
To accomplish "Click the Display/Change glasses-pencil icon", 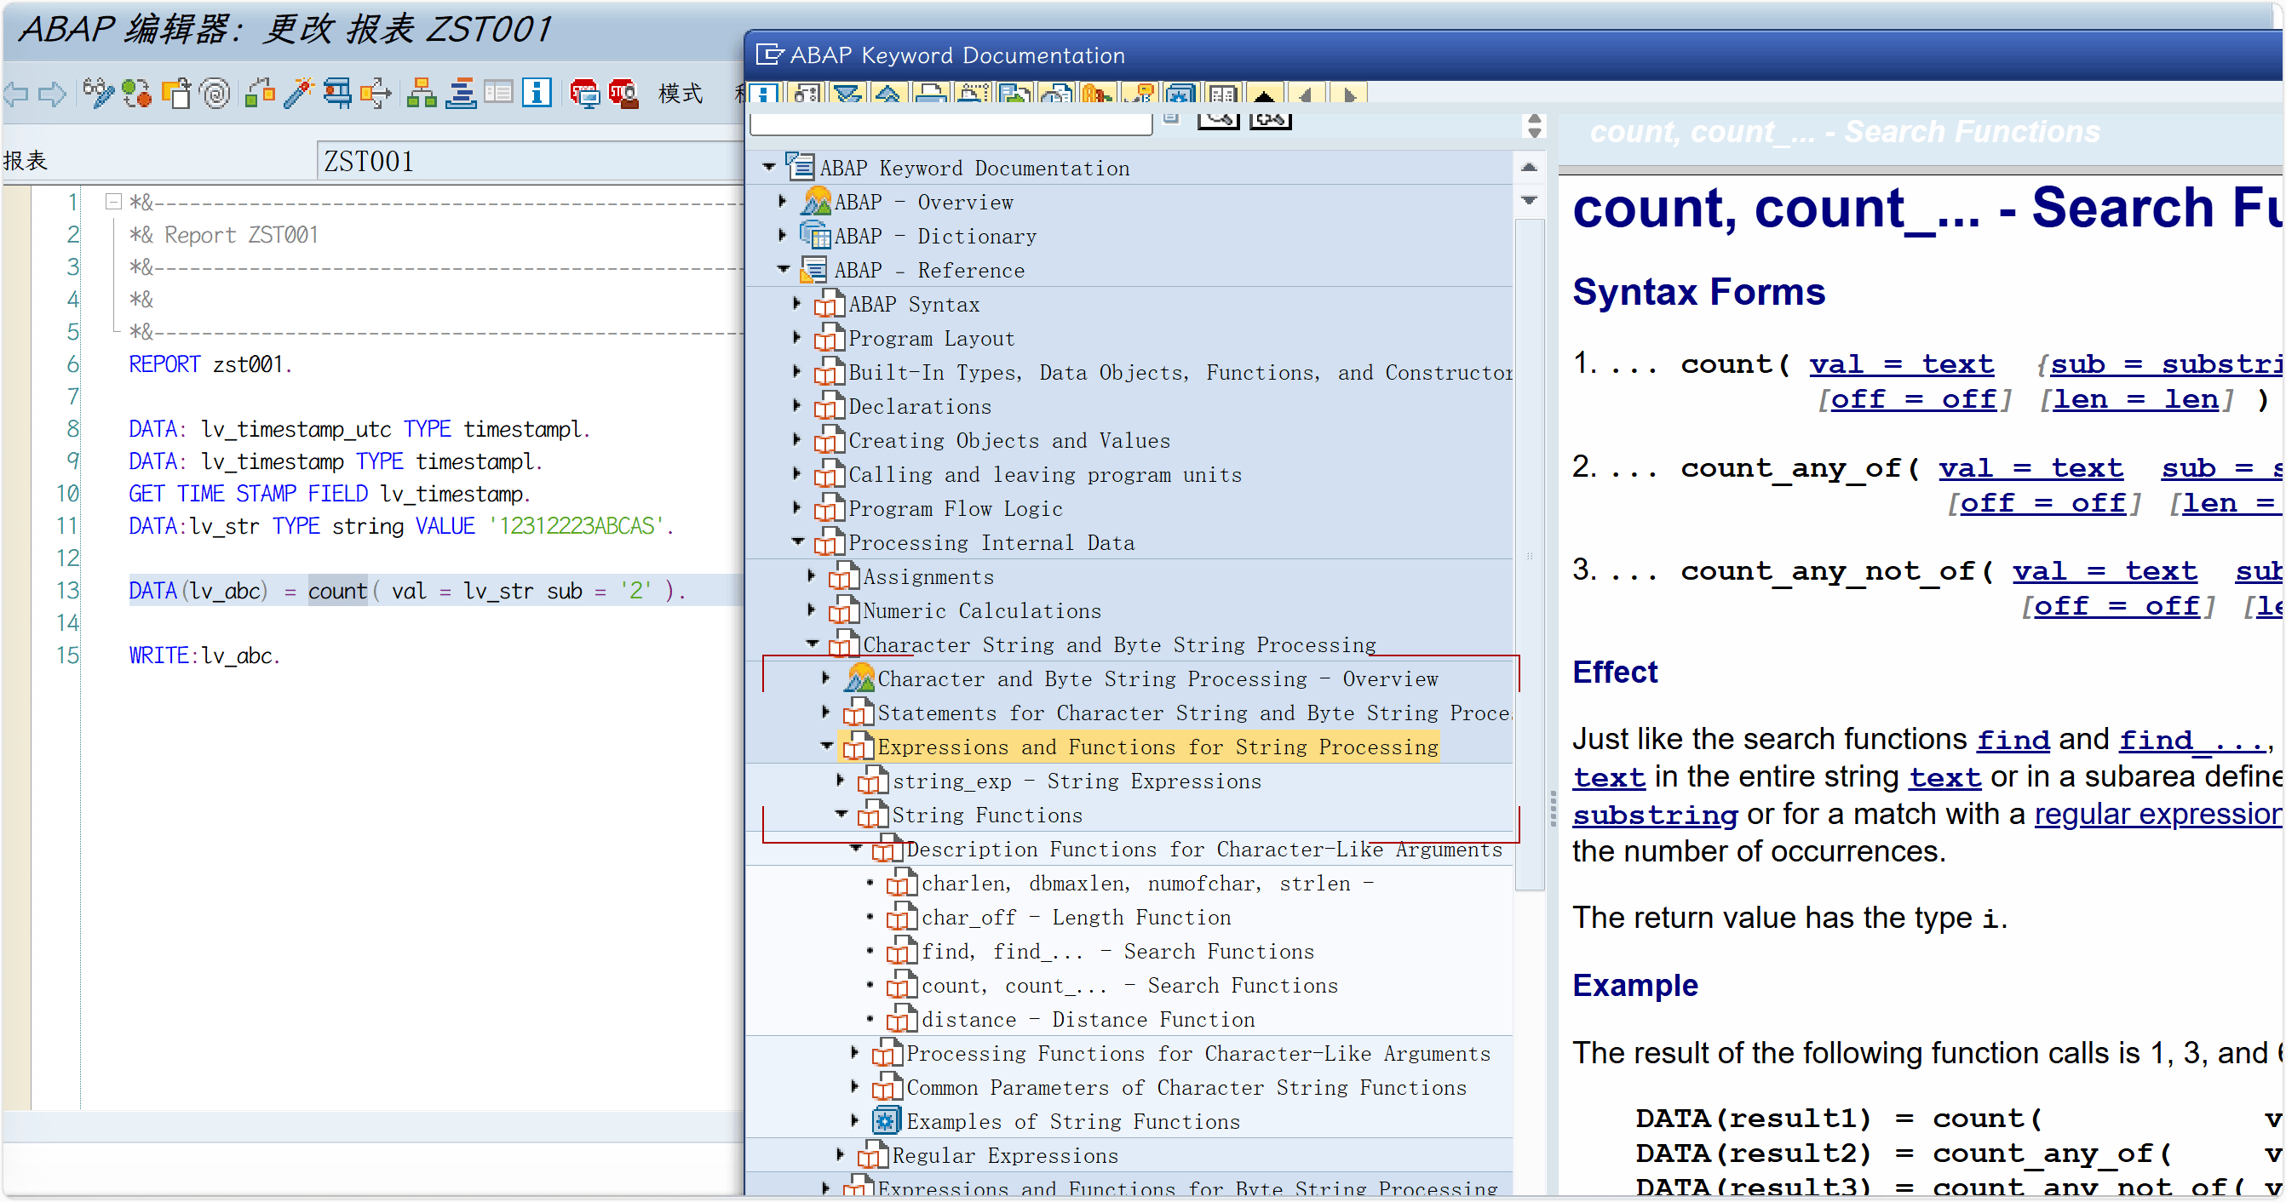I will click(x=98, y=92).
